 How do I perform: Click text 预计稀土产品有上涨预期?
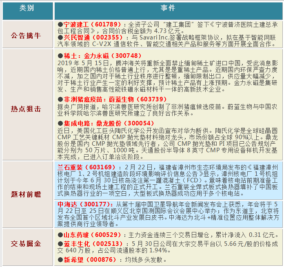pyautogui.click(x=193, y=83)
